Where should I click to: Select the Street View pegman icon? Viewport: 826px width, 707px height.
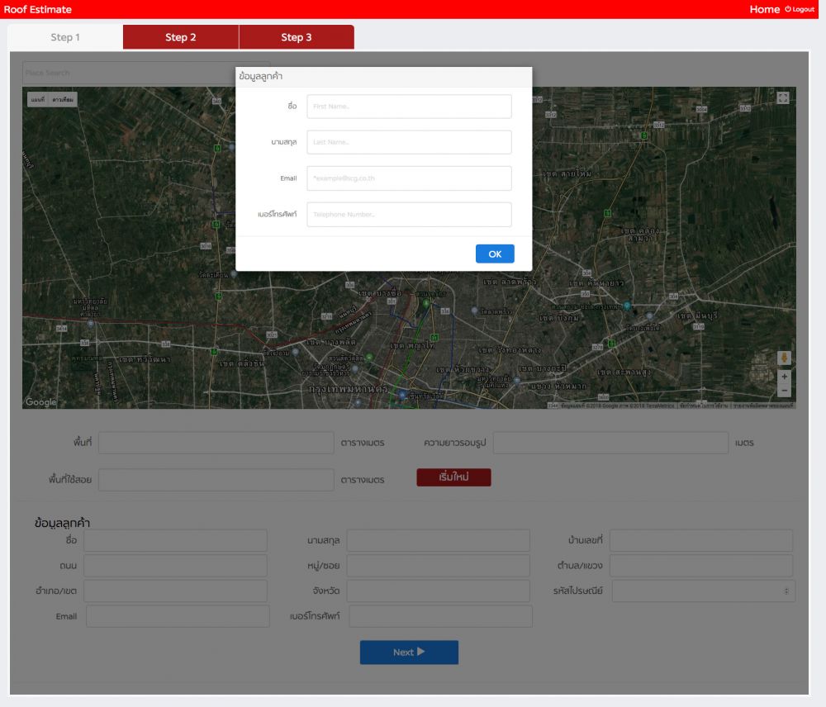(x=784, y=358)
